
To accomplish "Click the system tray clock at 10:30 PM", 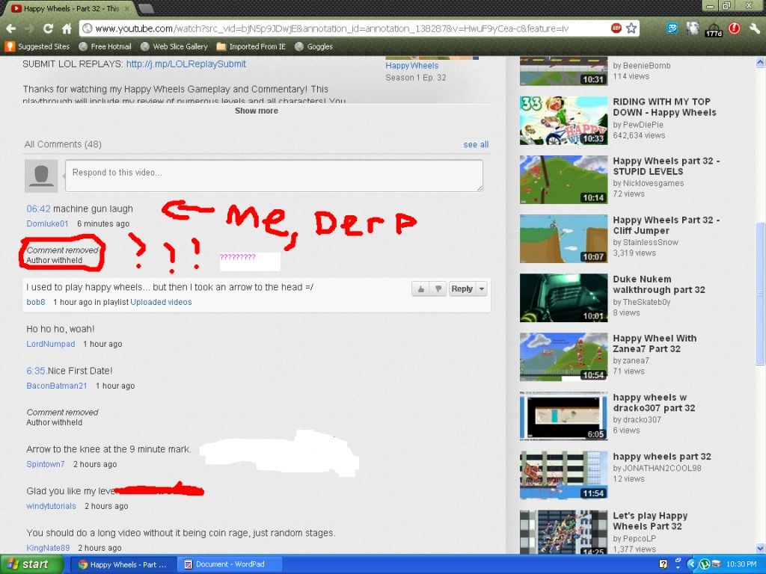I will 741,564.
